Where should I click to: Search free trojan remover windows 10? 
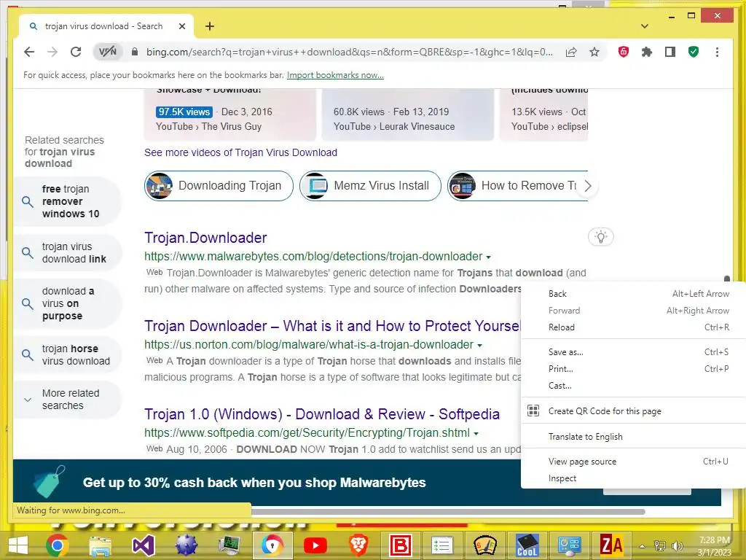(68, 201)
